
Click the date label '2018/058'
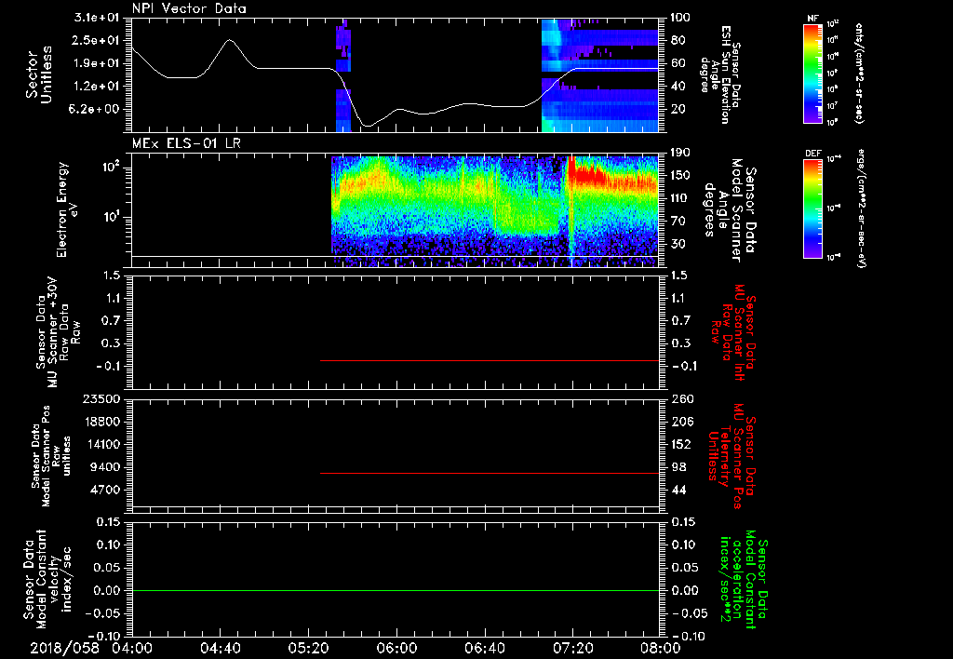pyautogui.click(x=64, y=648)
